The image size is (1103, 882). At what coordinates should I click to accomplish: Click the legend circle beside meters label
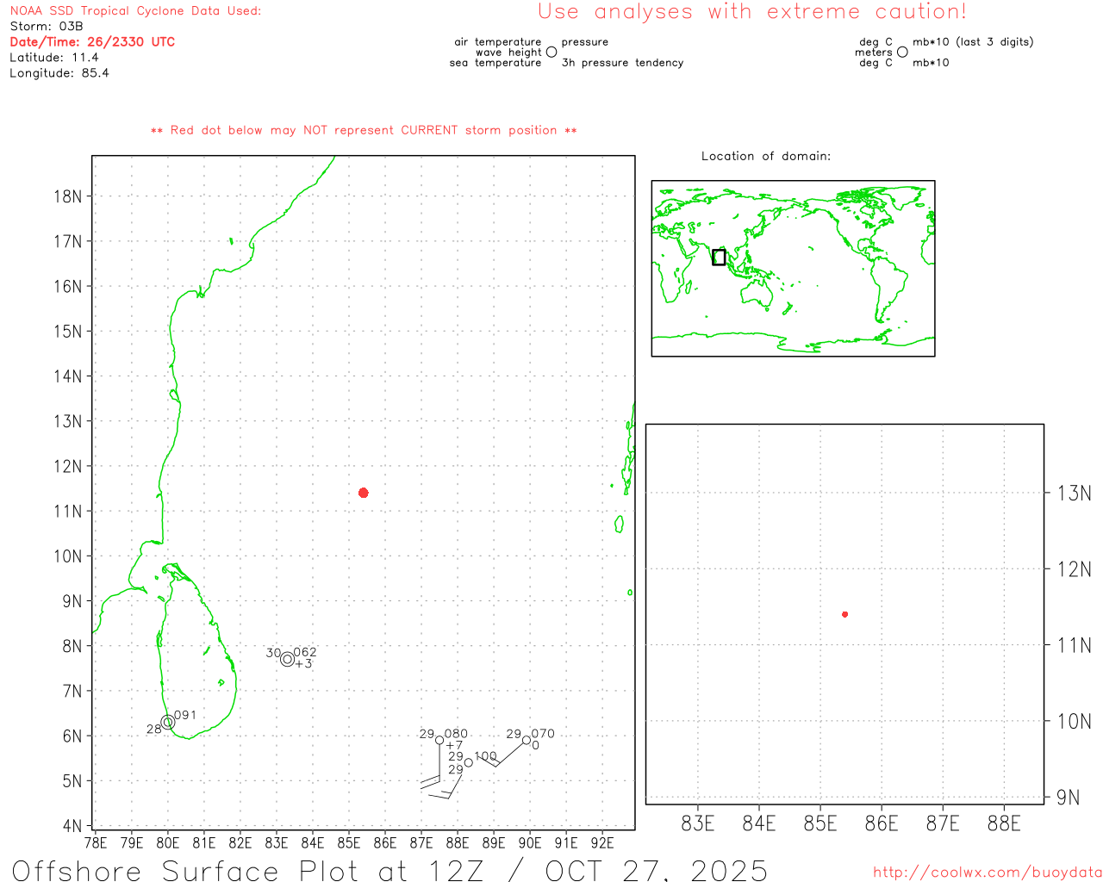902,52
